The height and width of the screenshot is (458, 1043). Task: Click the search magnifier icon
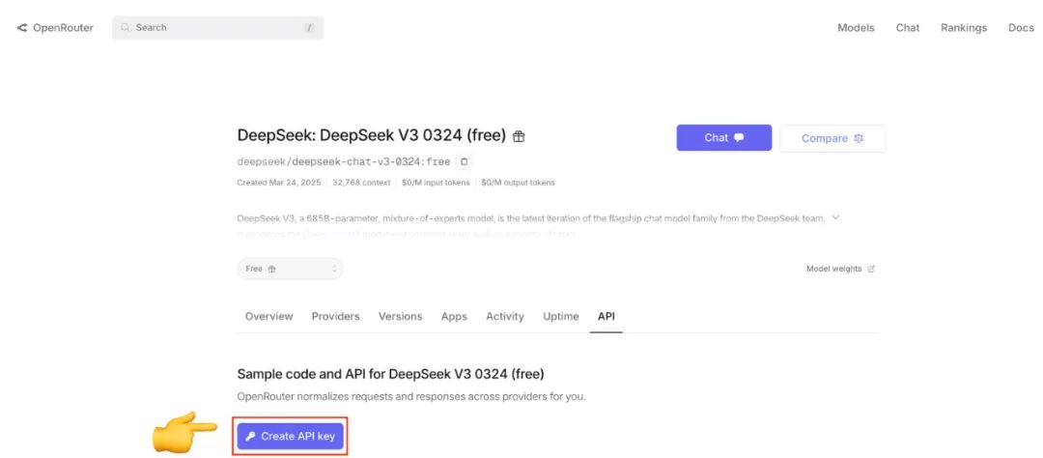[x=125, y=28]
